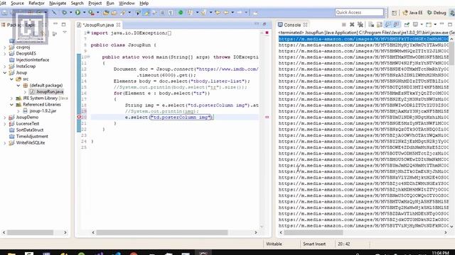Click the Smart Insert status bar entry
The height and width of the screenshot is (255, 455).
(314, 244)
